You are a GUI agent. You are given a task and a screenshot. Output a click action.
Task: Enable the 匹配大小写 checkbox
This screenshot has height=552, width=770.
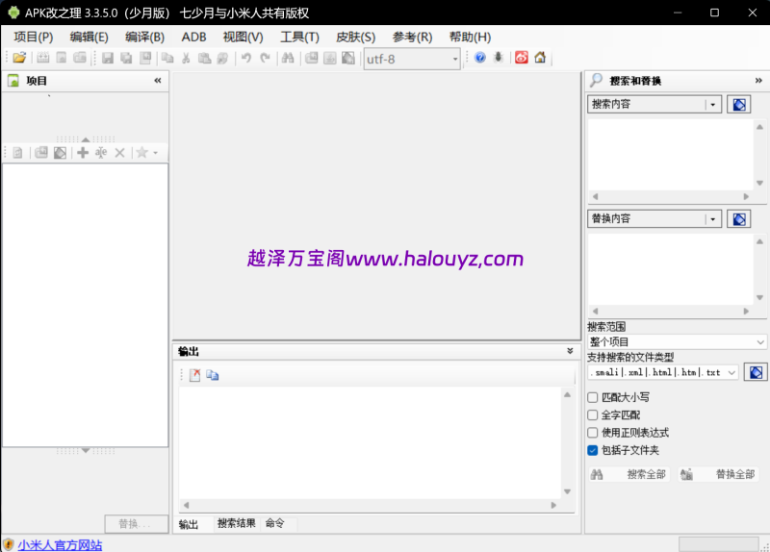coord(593,397)
